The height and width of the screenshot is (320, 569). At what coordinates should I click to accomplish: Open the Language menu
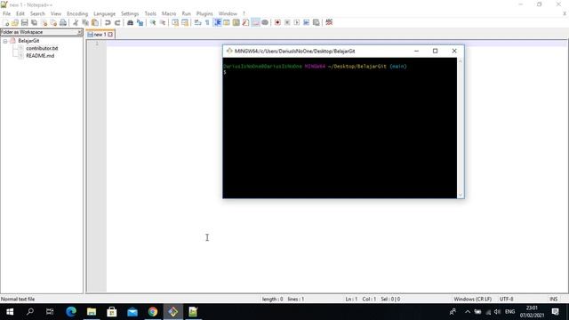point(105,13)
